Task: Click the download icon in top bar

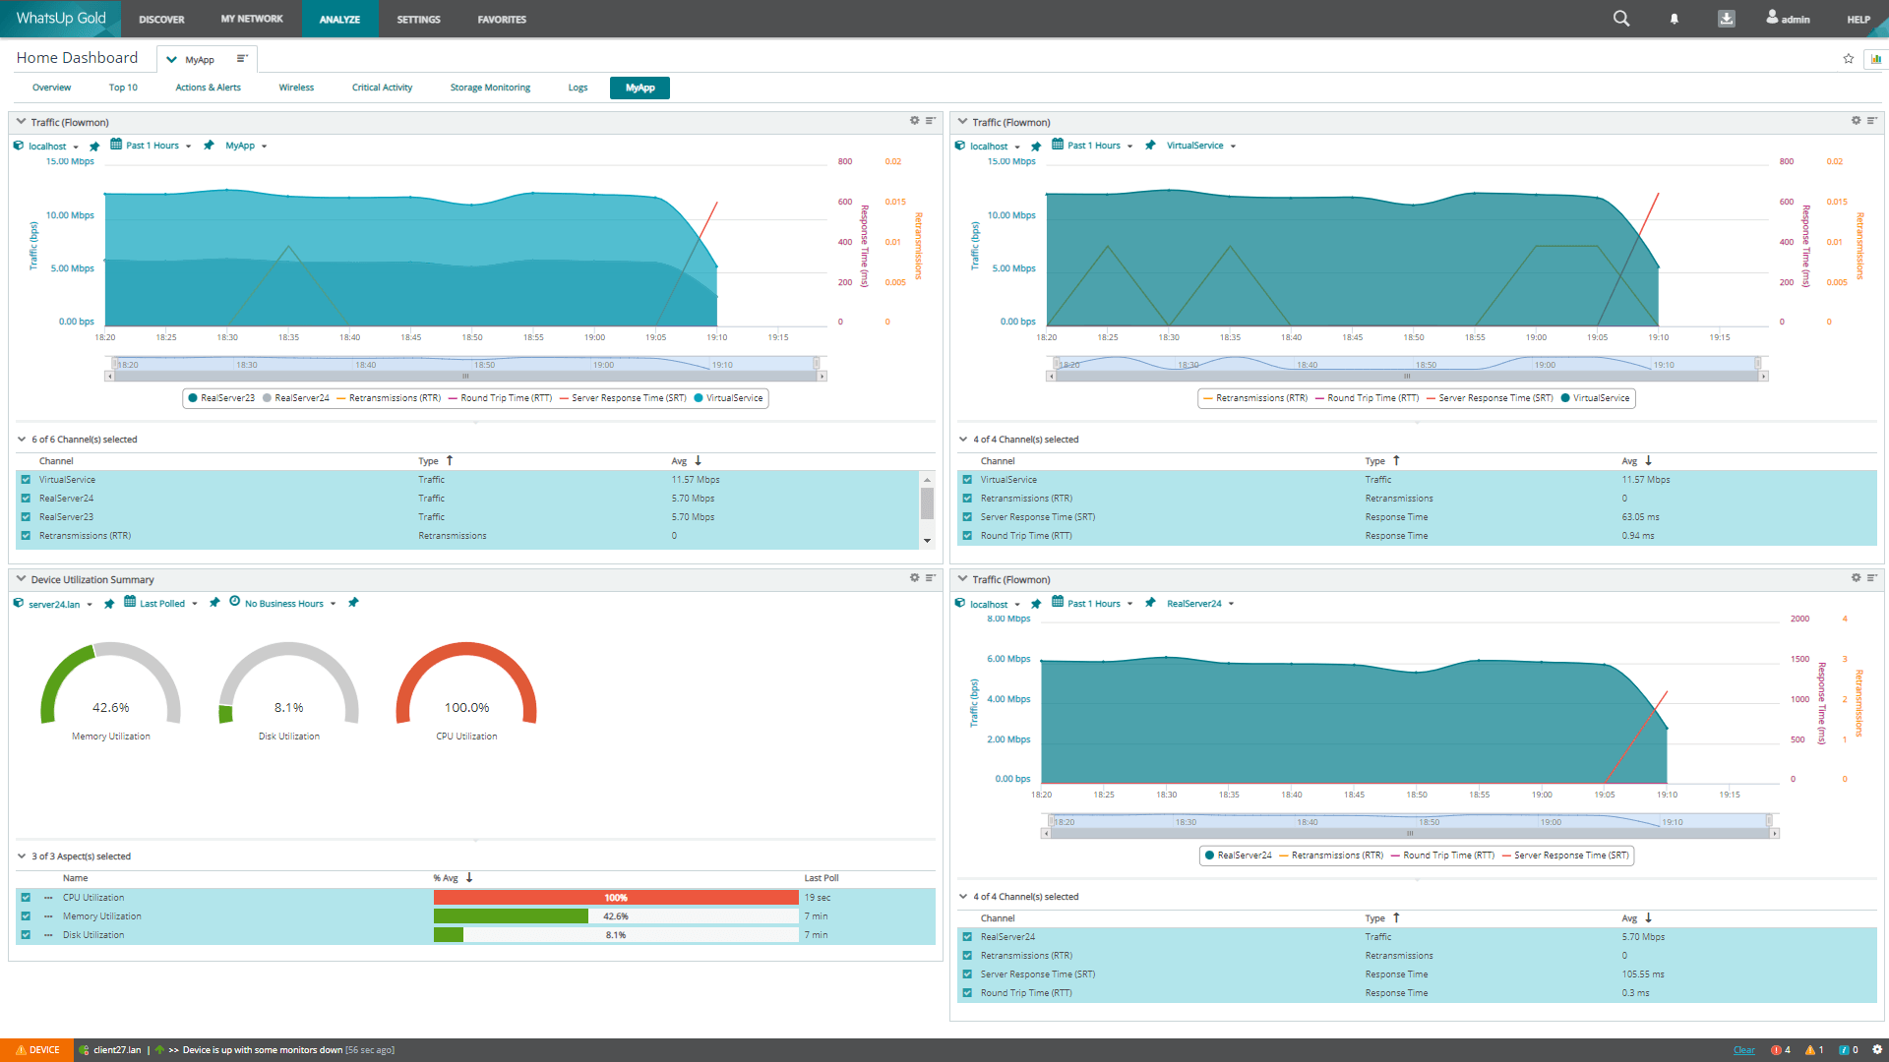Action: (x=1727, y=19)
